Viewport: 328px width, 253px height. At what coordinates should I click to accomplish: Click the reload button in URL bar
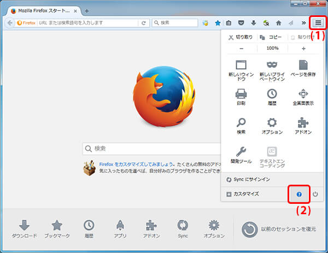pyautogui.click(x=143, y=23)
